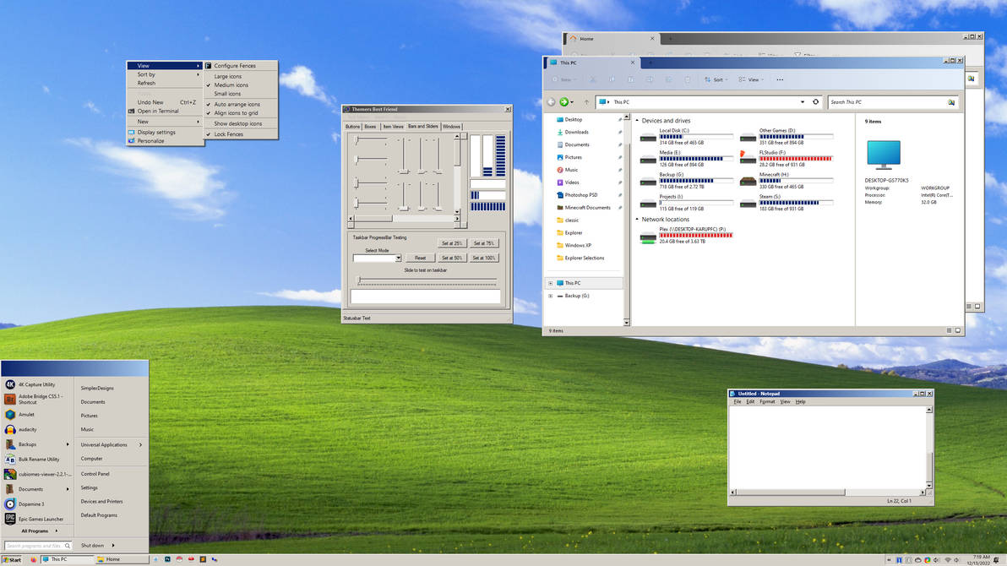Open Epic Games Launcher from the Start menu
Image resolution: width=1007 pixels, height=566 pixels.
click(40, 519)
